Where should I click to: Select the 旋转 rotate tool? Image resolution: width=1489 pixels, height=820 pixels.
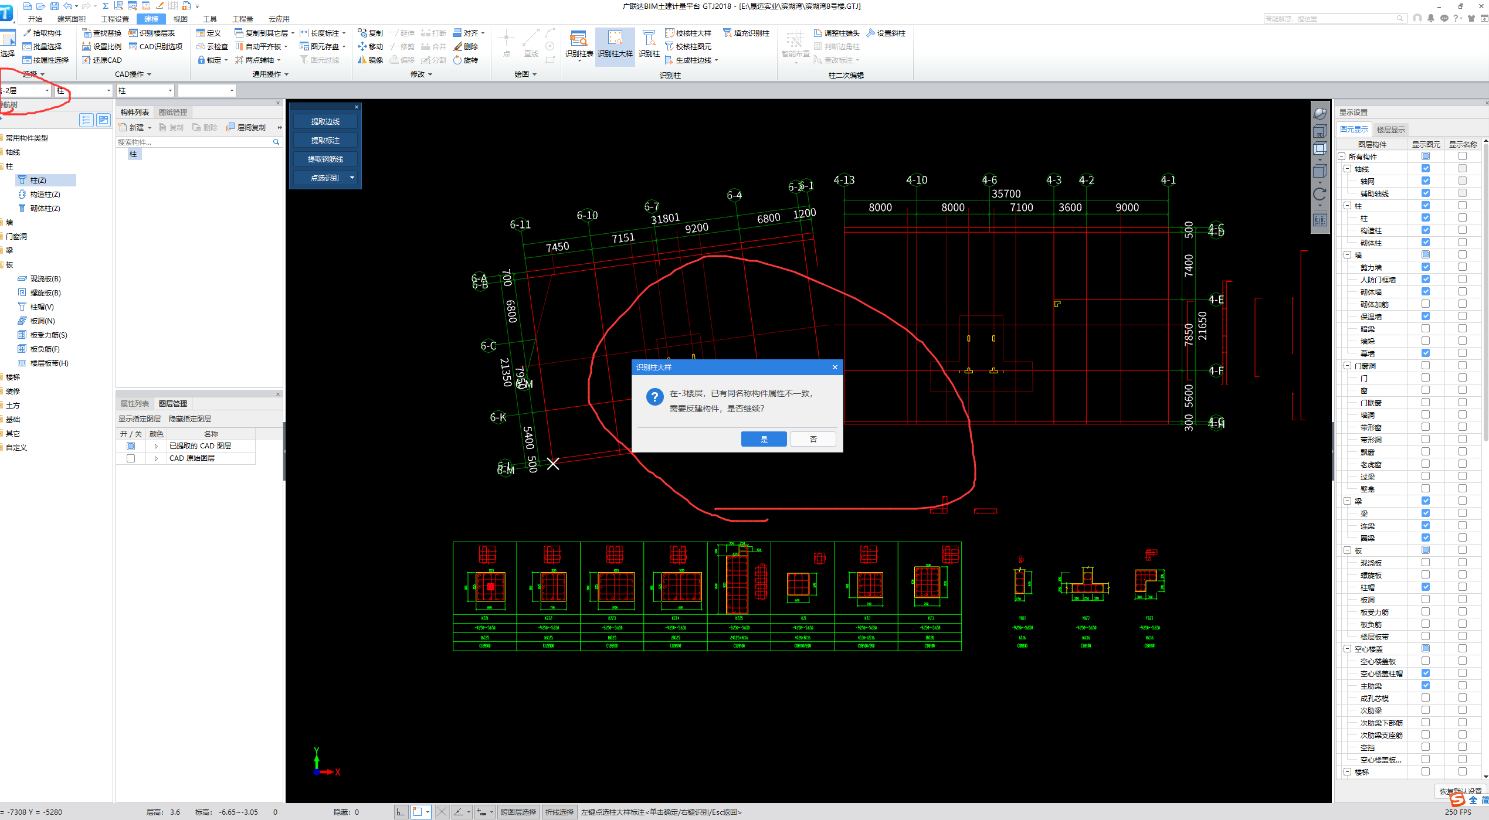(x=466, y=60)
